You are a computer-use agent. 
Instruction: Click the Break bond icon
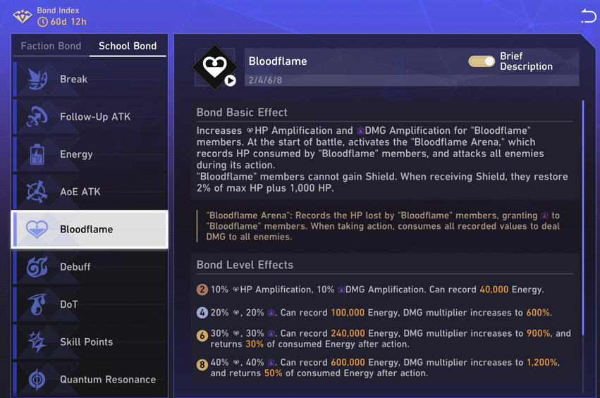37,79
